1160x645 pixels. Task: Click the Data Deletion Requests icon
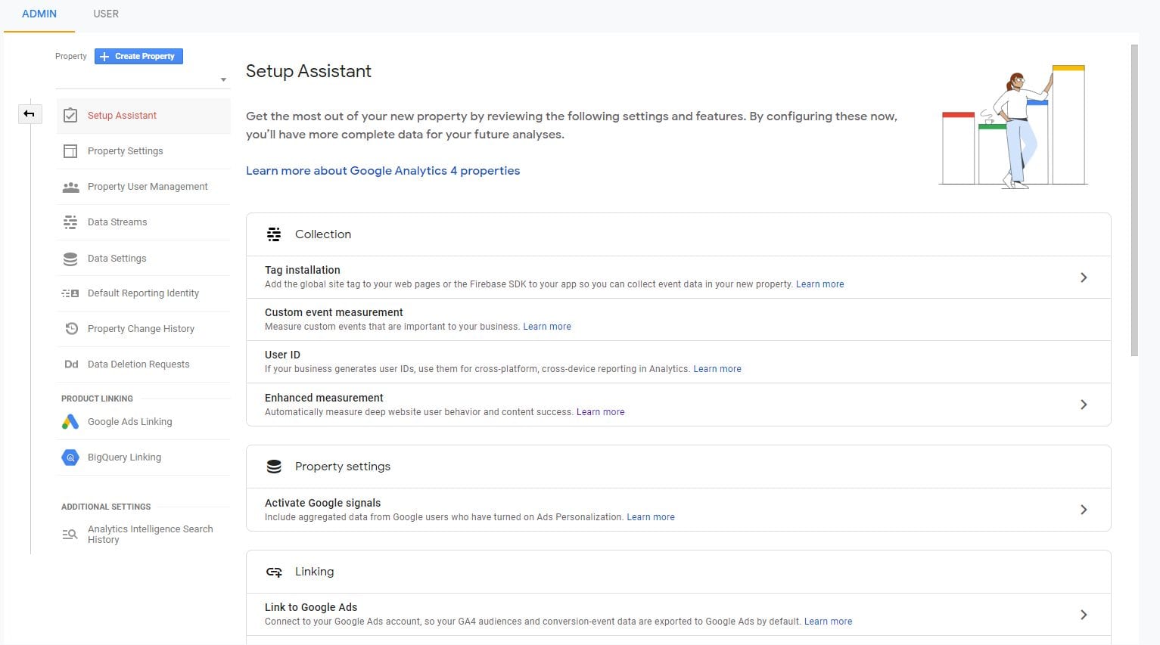(x=70, y=364)
